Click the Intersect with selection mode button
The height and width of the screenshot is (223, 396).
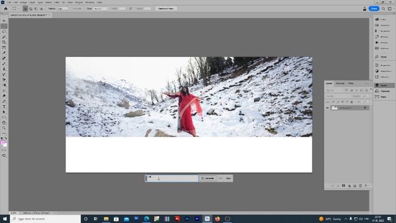tap(41, 9)
